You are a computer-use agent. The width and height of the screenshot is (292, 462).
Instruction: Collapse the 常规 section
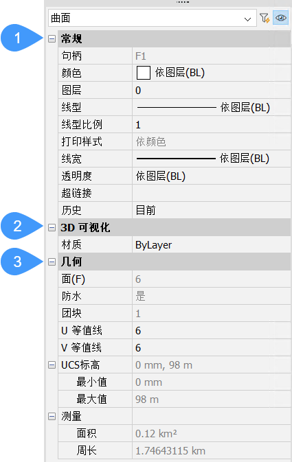coord(52,38)
